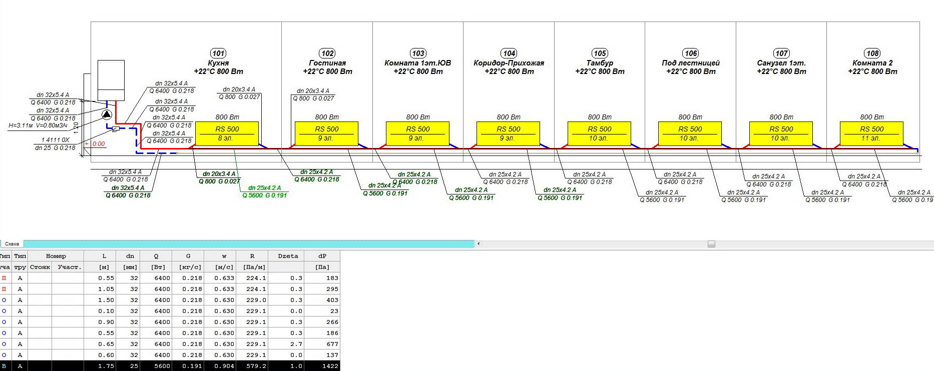
Task: Click room number 102 label
Action: pyautogui.click(x=327, y=53)
